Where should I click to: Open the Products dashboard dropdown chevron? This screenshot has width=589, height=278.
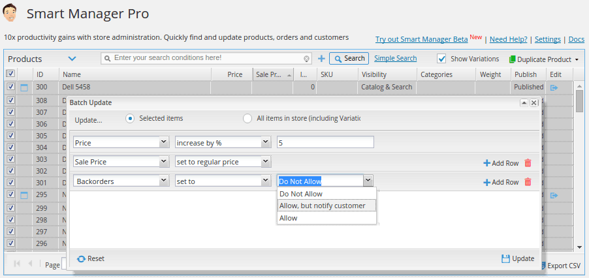tap(72, 59)
